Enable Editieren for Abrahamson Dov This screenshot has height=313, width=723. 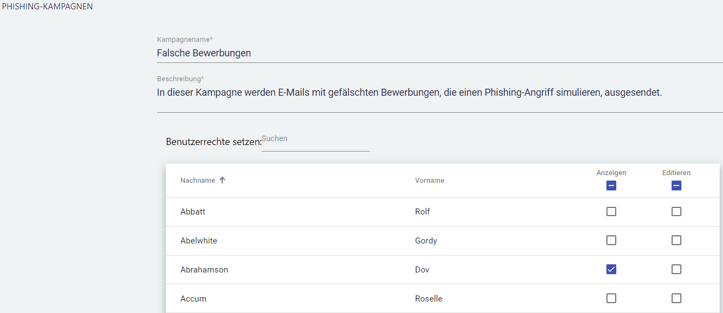coord(676,269)
